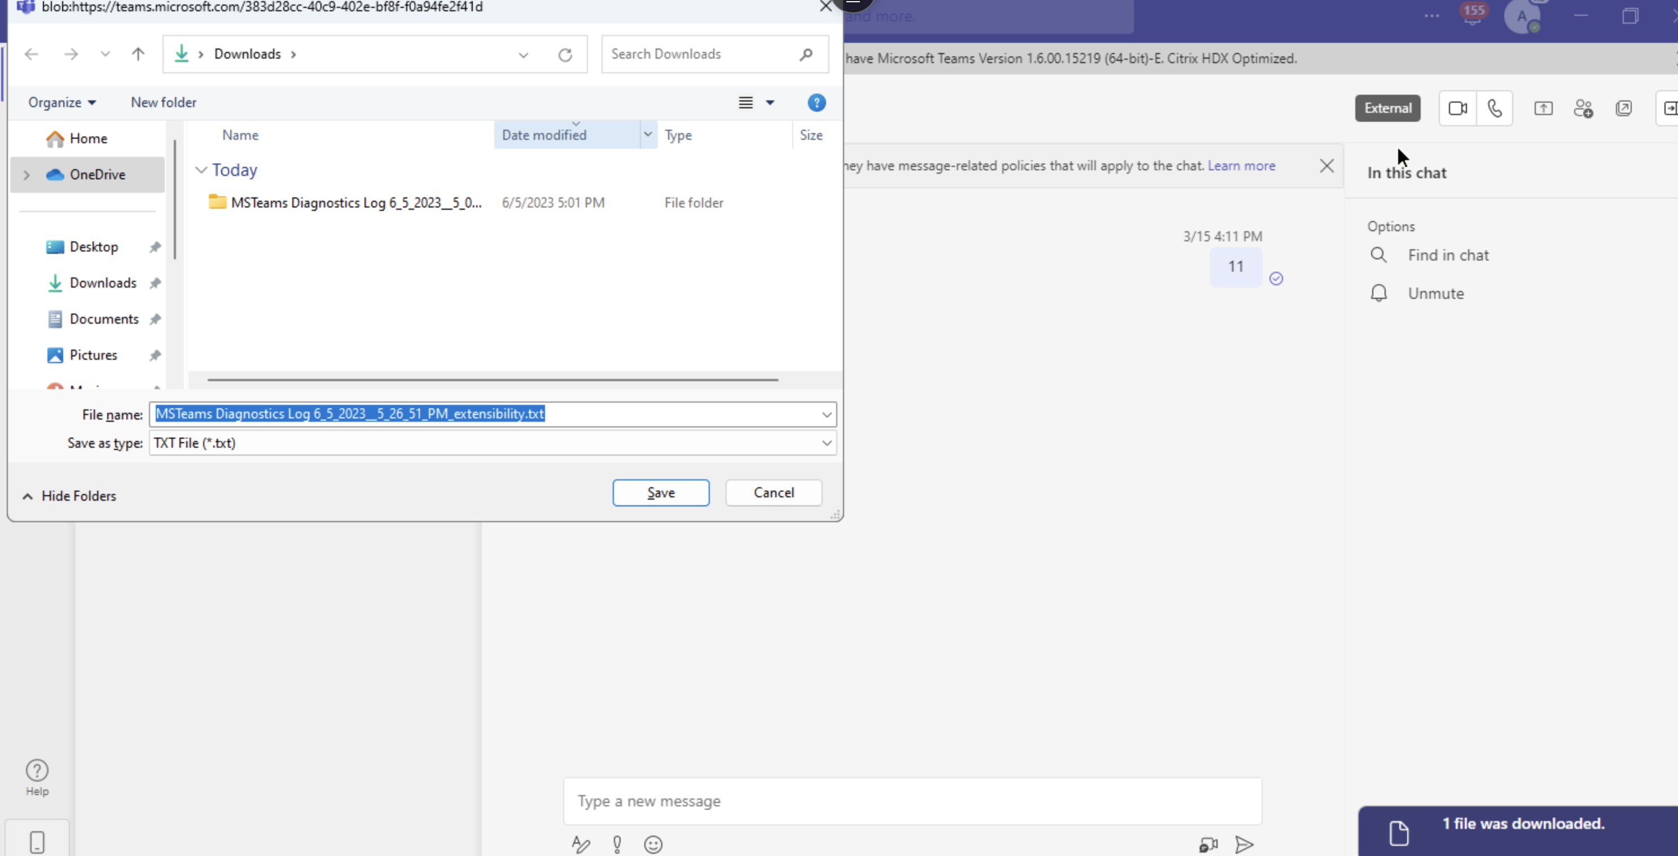This screenshot has width=1678, height=856.
Task: Unmute this chat's notifications
Action: click(x=1435, y=294)
